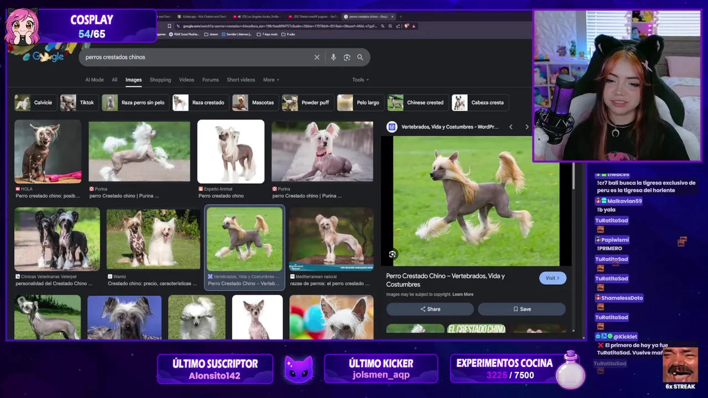The width and height of the screenshot is (708, 398).
Task: Open the PEAK Scout Plushie bookmark
Action: [184, 34]
